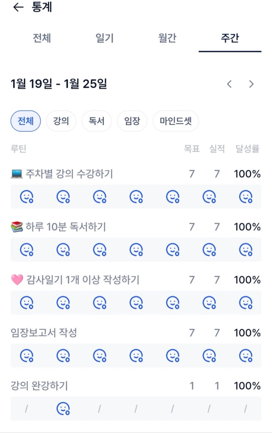Click third smiley icon under 임장보고서 작성
This screenshot has width=272, height=433.
click(99, 356)
